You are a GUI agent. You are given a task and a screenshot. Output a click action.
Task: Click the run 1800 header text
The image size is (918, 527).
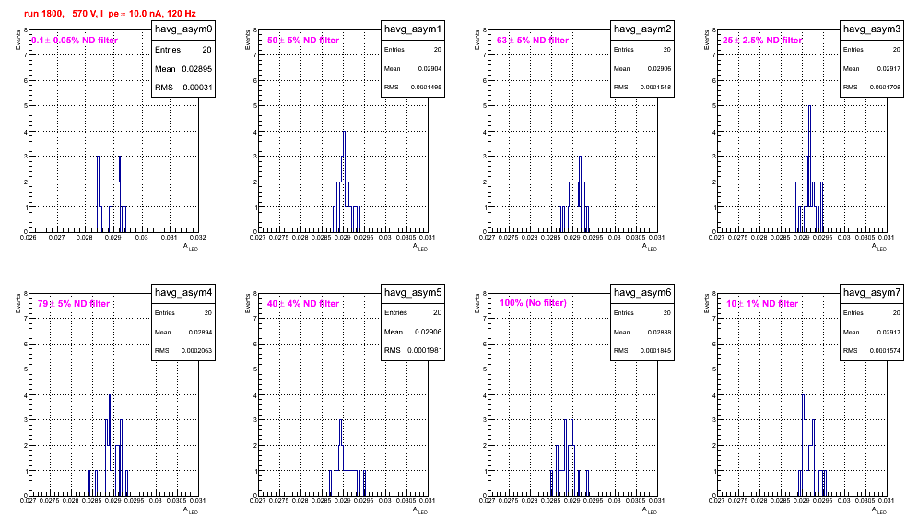[110, 14]
